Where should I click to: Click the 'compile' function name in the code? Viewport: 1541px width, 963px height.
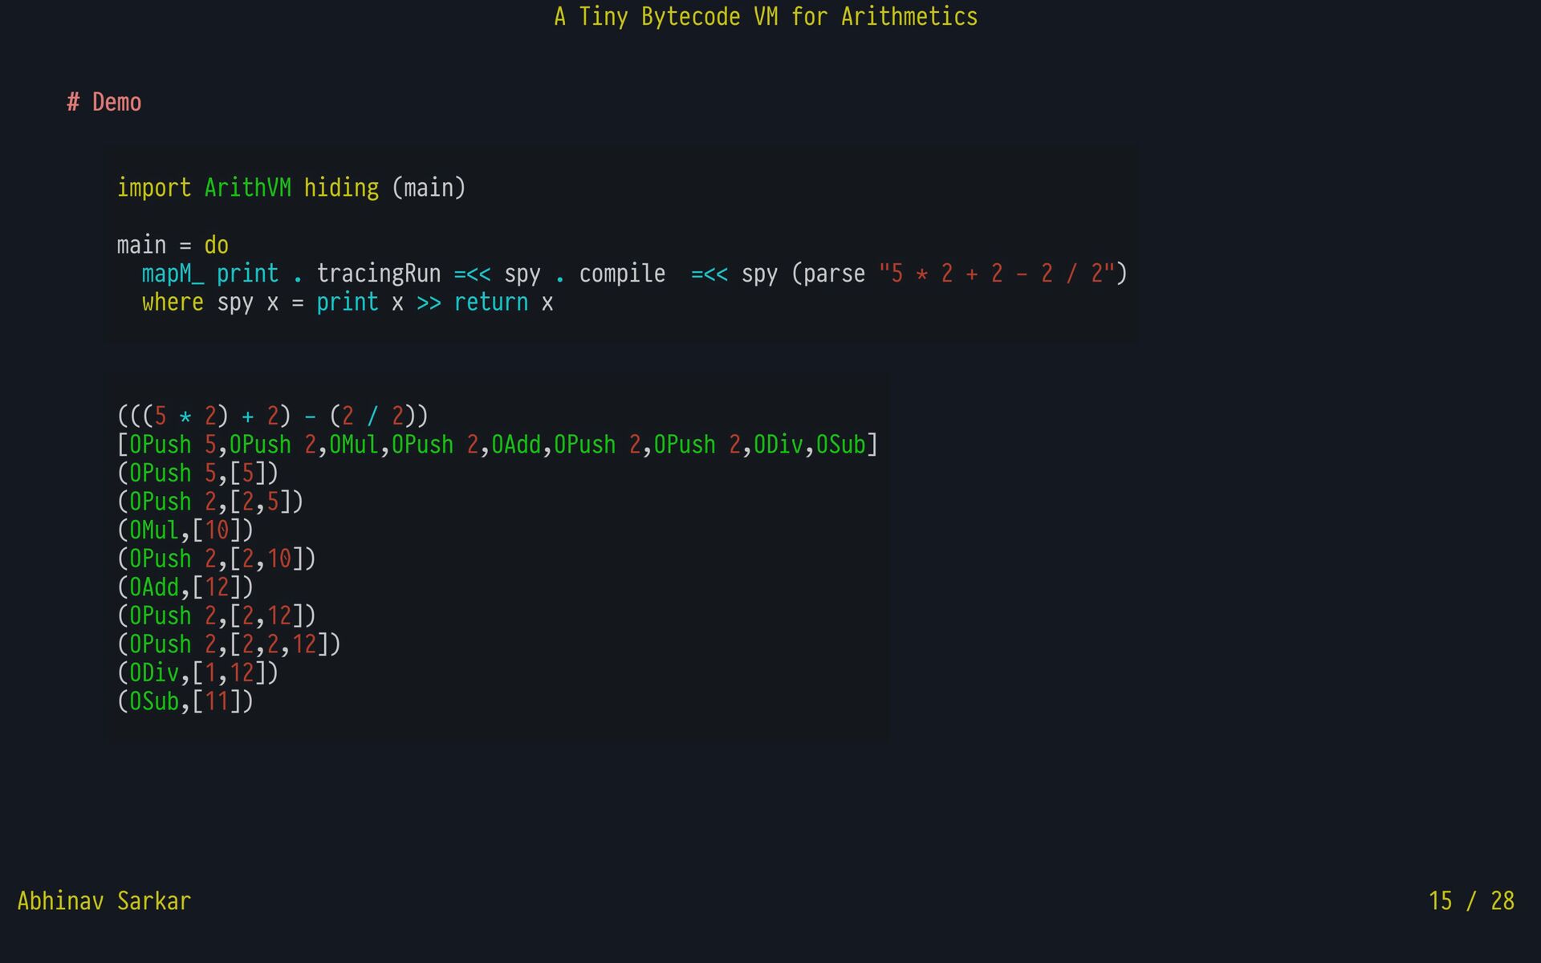point(622,274)
